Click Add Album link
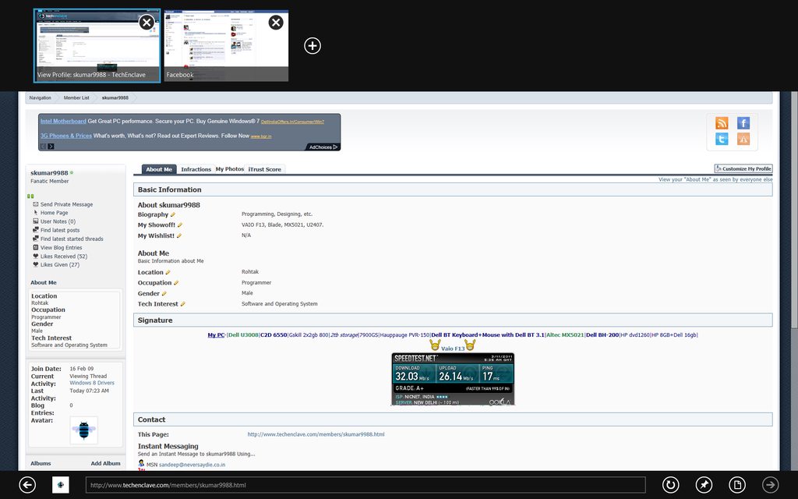The height and width of the screenshot is (499, 798). [105, 463]
